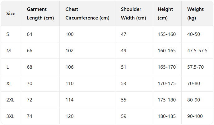Click garment length value 64
The height and width of the screenshot is (125, 214).
(30, 34)
